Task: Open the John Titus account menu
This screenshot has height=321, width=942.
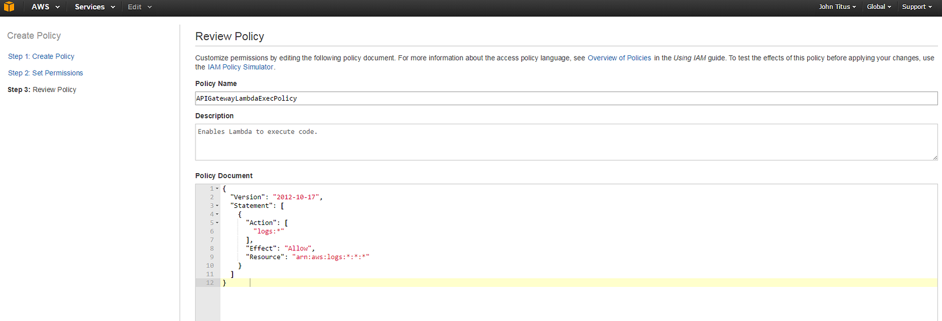Action: [837, 7]
